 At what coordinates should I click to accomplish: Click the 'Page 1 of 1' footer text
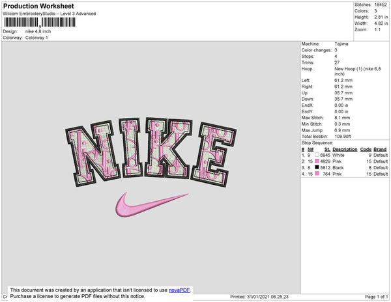click(376, 297)
